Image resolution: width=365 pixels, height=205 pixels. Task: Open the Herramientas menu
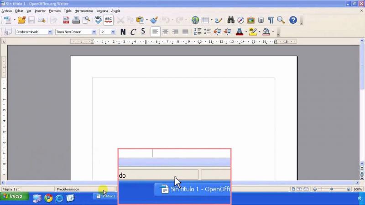[x=84, y=10]
